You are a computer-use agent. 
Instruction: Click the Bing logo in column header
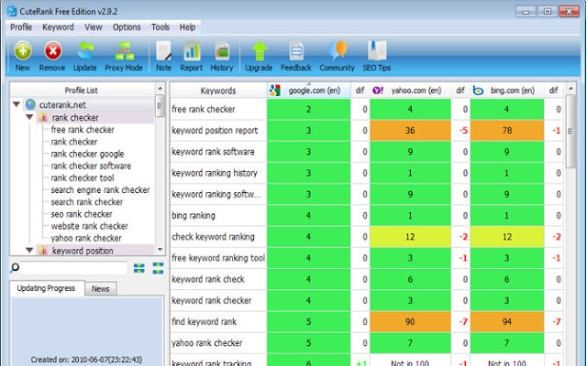pos(478,91)
